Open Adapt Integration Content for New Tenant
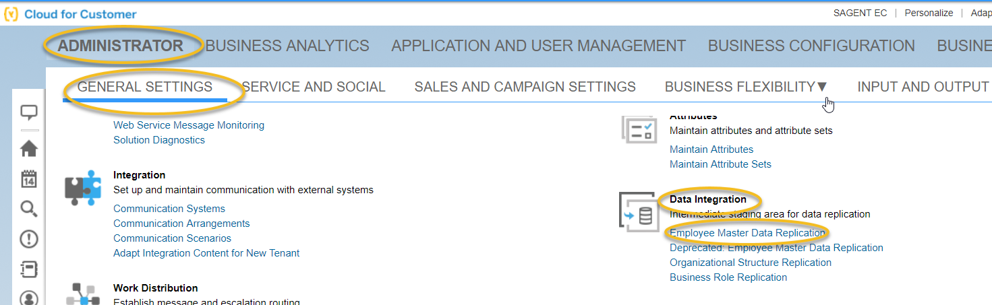This screenshot has height=305, width=992. [x=206, y=253]
